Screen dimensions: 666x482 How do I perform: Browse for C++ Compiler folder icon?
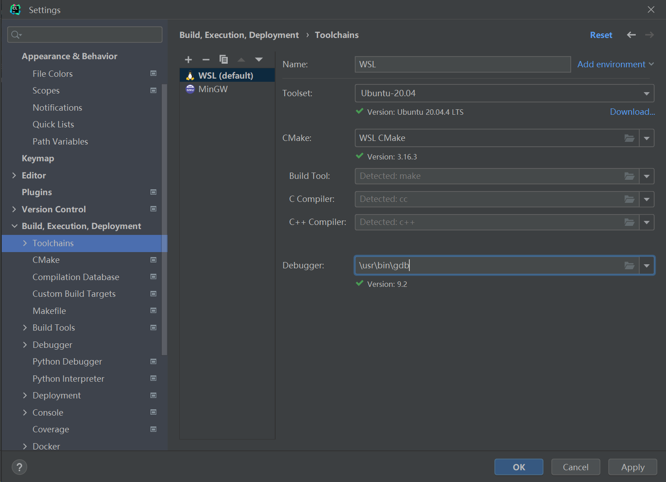tap(629, 222)
